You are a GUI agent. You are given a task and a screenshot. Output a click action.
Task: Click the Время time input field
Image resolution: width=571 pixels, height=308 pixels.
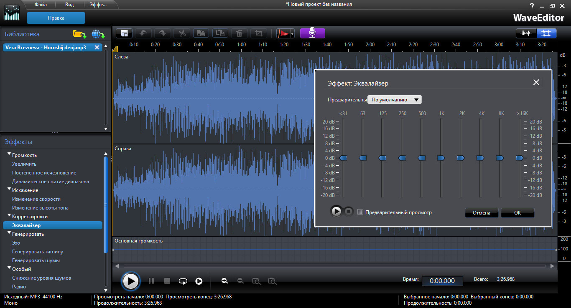[x=442, y=280]
